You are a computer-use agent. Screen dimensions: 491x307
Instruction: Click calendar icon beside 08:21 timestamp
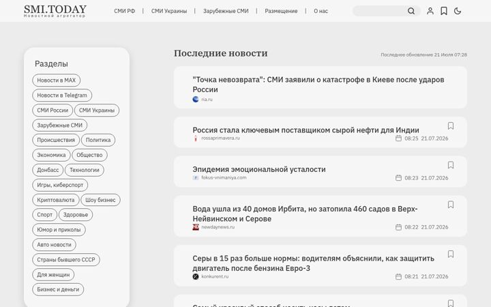pyautogui.click(x=398, y=276)
